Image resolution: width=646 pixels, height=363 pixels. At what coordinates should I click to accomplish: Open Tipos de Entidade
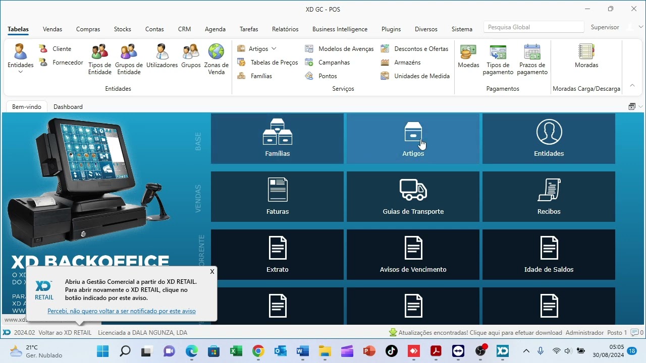99,59
